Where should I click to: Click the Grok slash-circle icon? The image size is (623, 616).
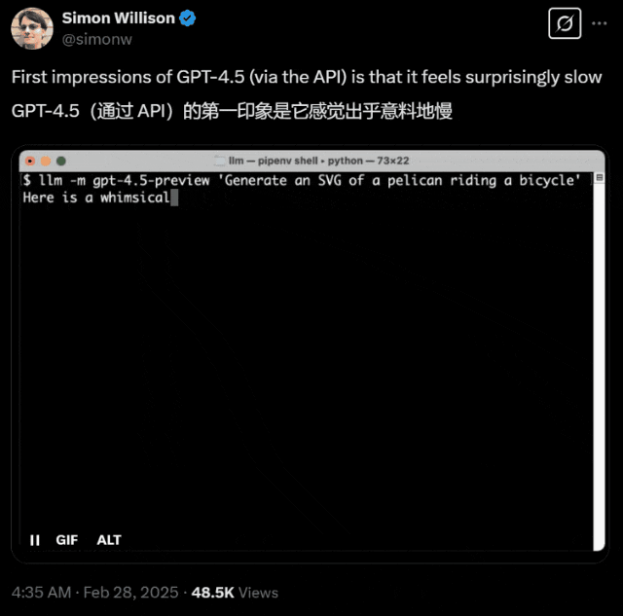[x=565, y=23]
